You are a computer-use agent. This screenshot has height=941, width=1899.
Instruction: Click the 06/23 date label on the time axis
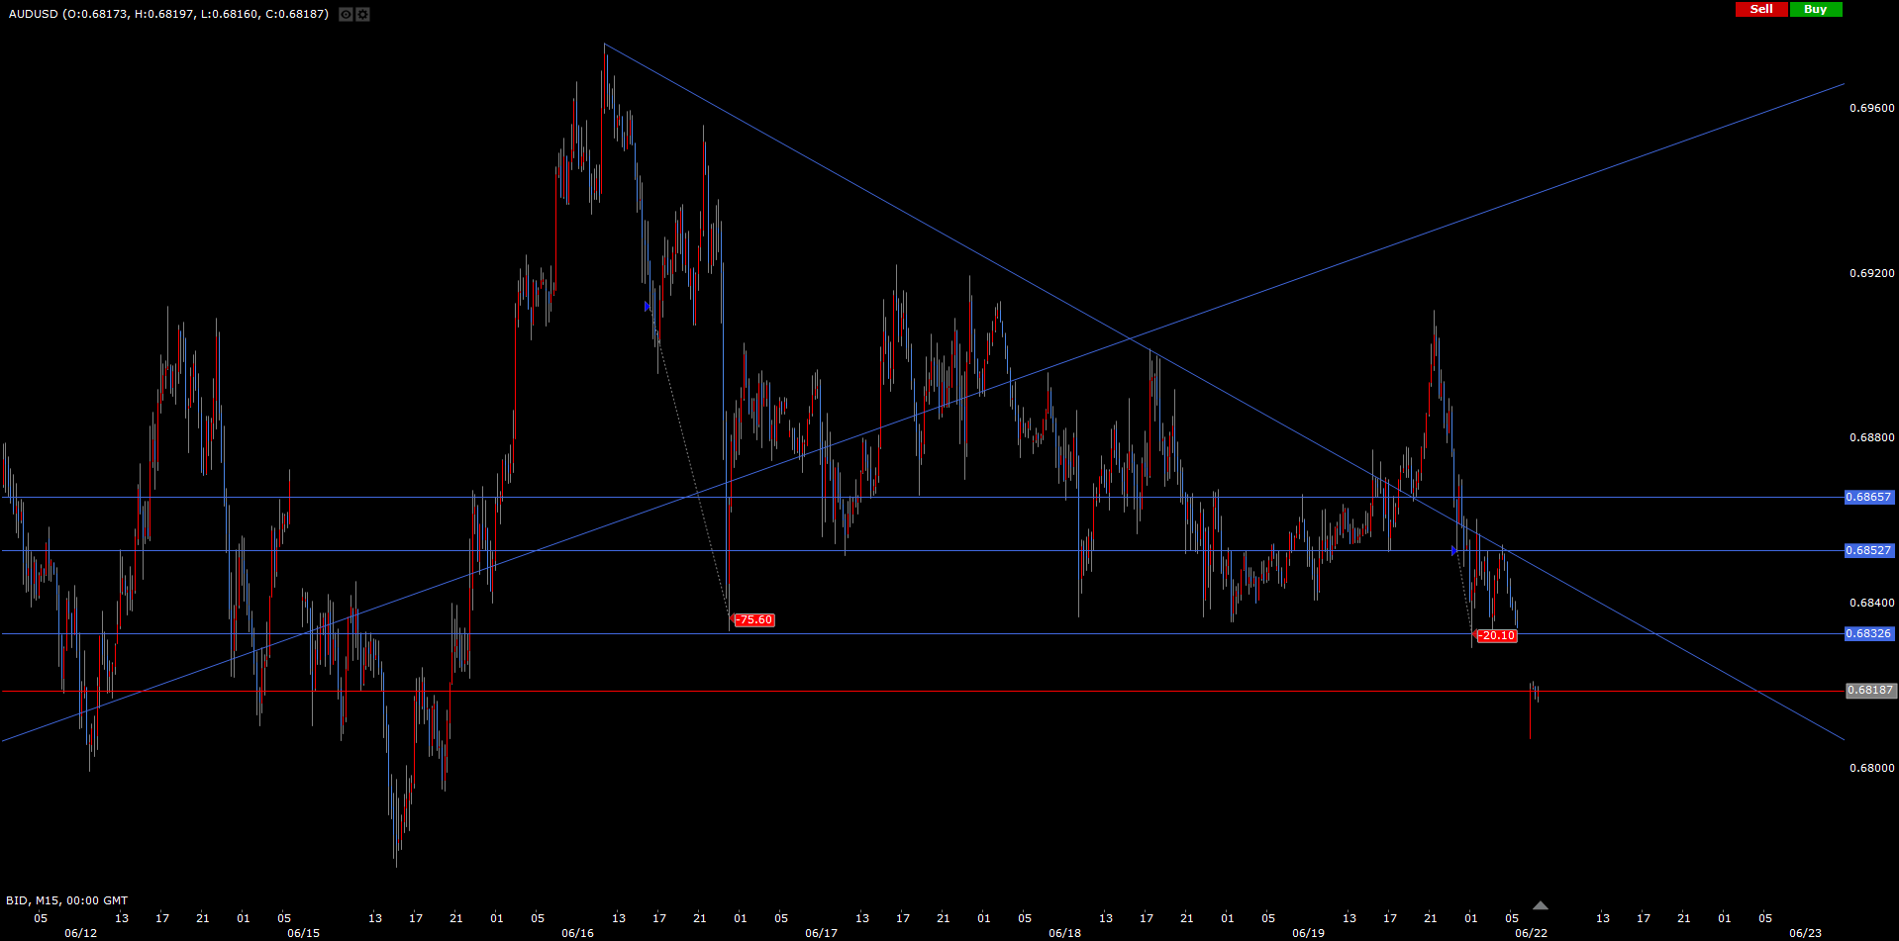1805,933
